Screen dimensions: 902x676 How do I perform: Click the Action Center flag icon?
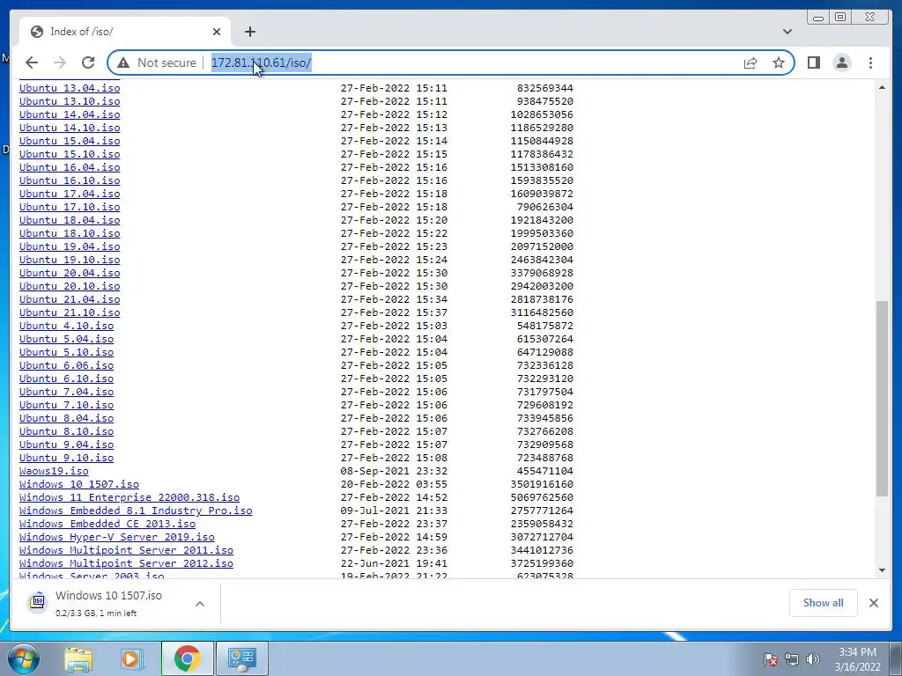pyautogui.click(x=771, y=659)
